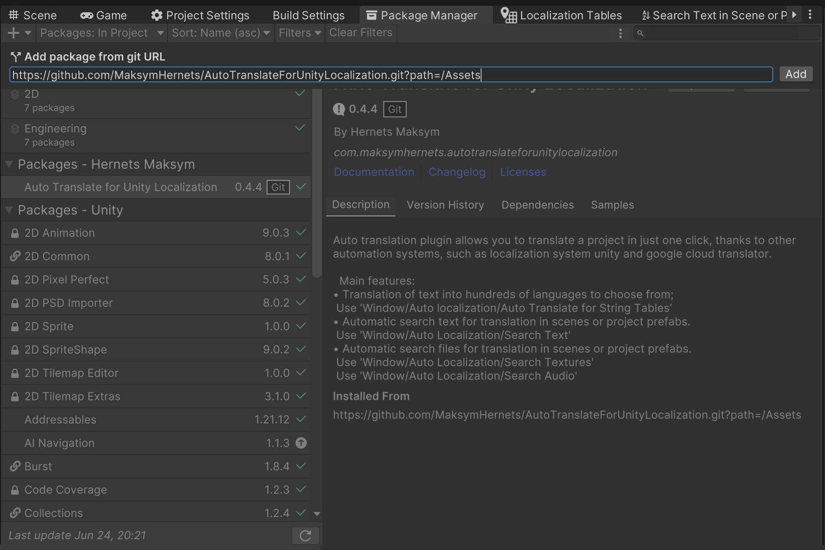Click the lock icon beside 2D Animation
Image resolution: width=825 pixels, height=550 pixels.
[x=15, y=233]
